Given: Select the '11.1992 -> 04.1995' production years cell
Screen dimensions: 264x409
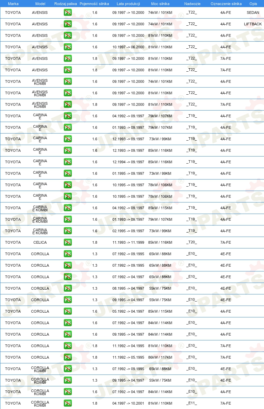Looking at the screenshot, I should click(x=128, y=346).
